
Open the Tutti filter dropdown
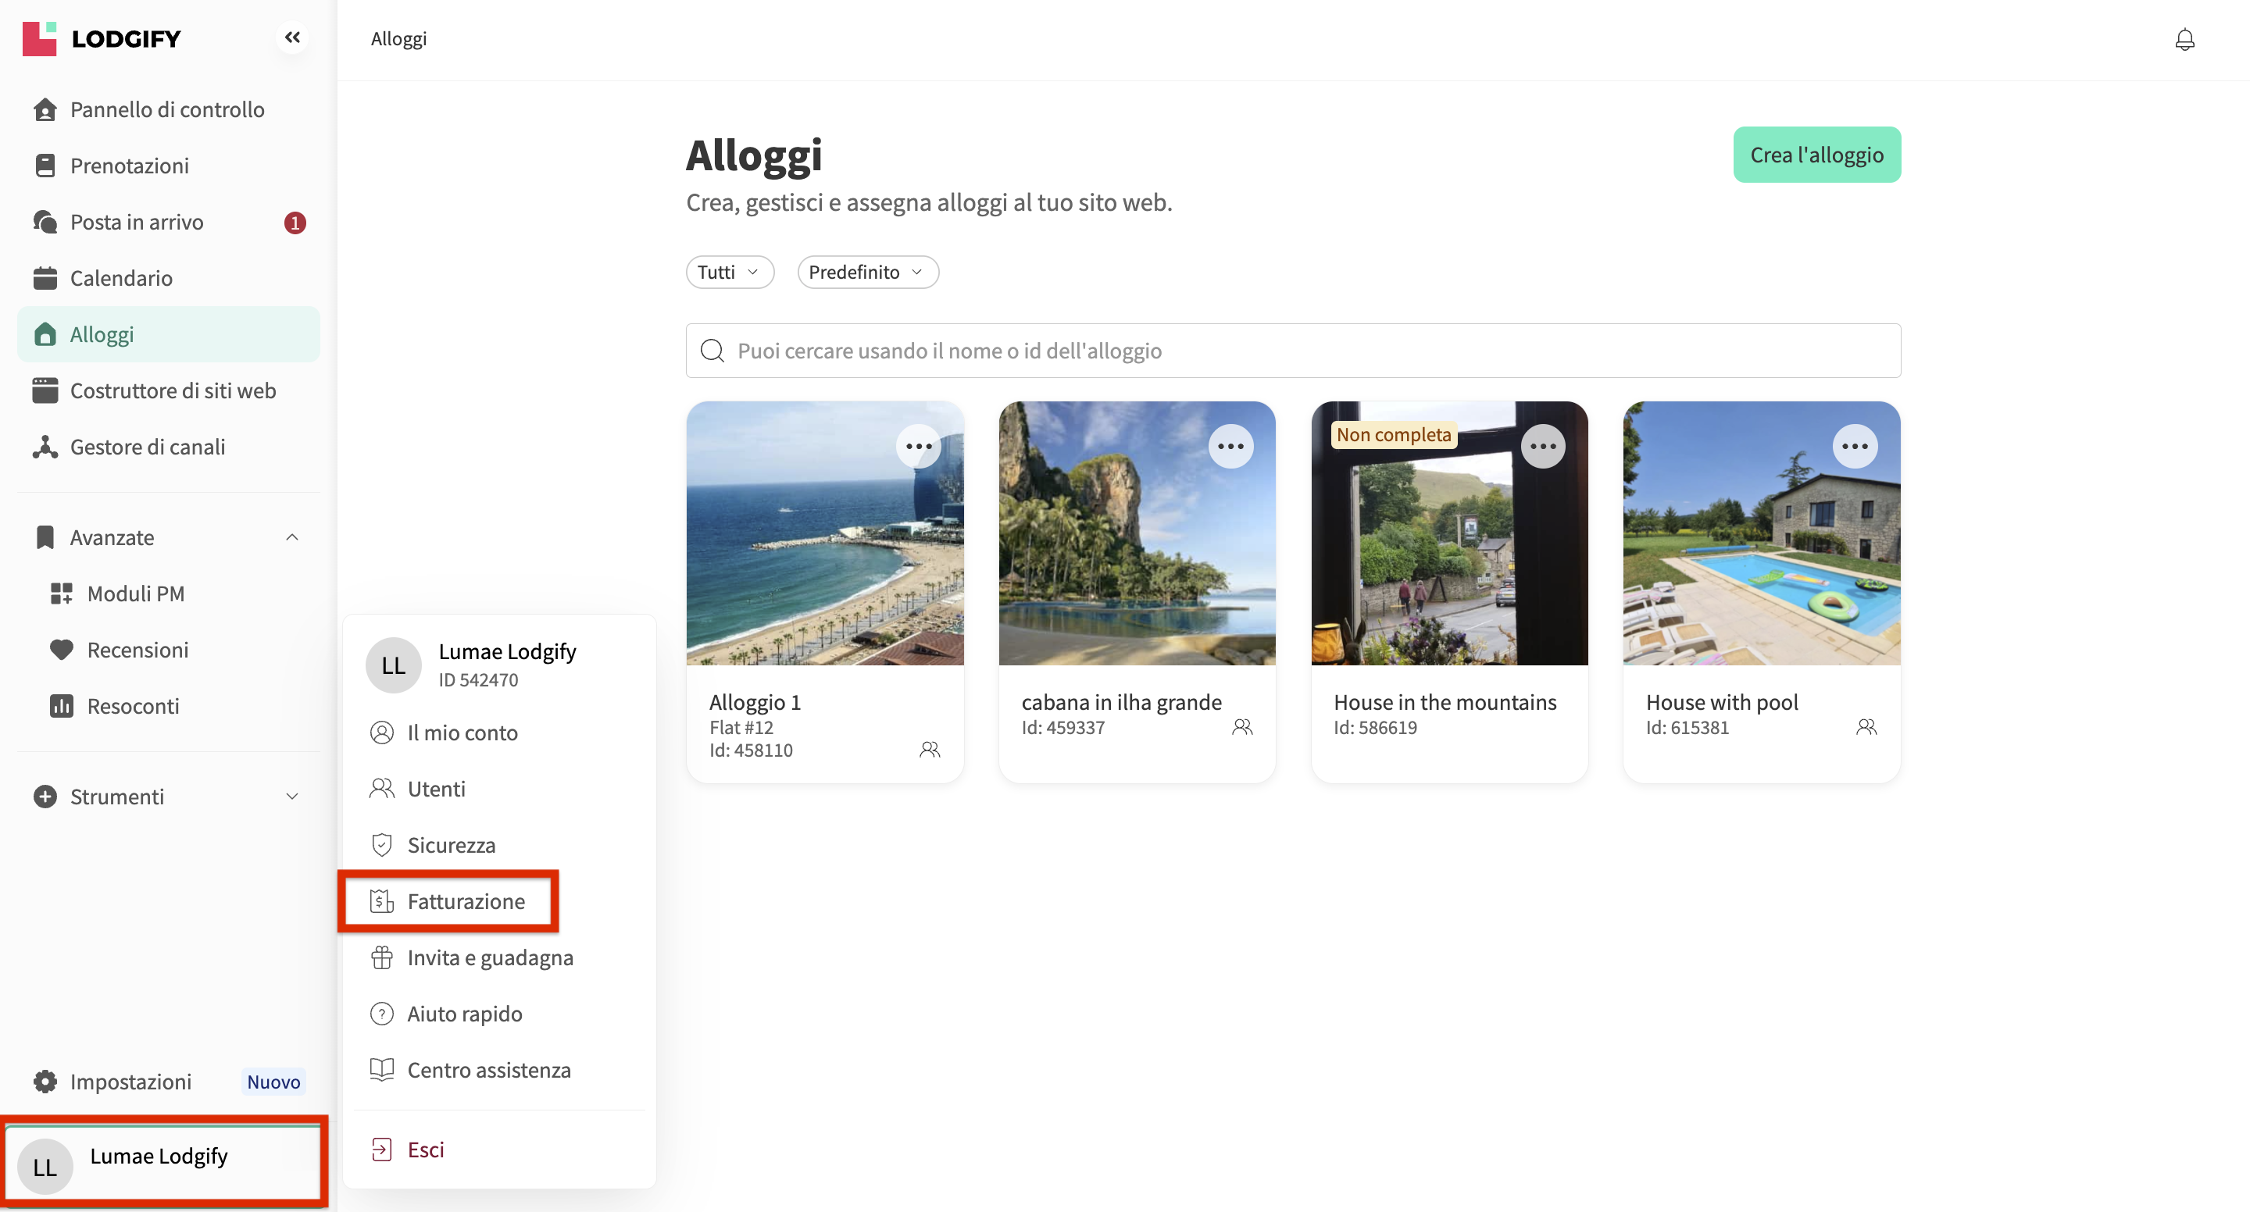[730, 273]
